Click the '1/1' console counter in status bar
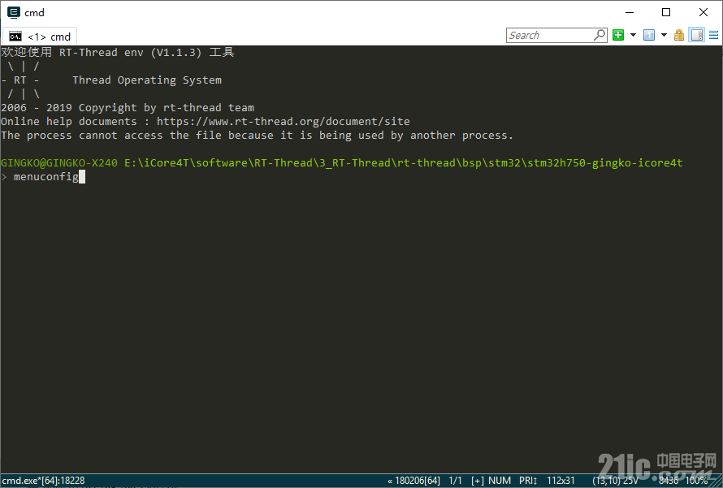Image resolution: width=723 pixels, height=488 pixels. point(455,481)
